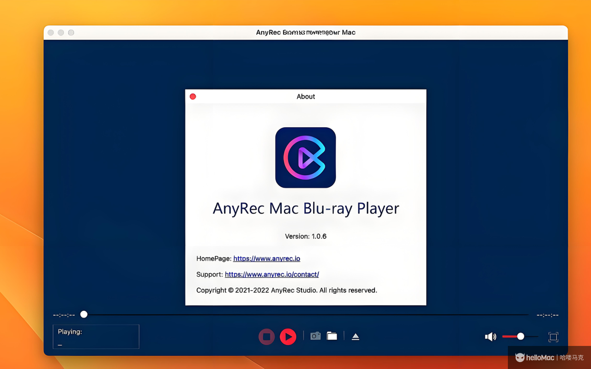Click the 'AnyRec Mac Blu-ray Player' title text

[x=306, y=208]
